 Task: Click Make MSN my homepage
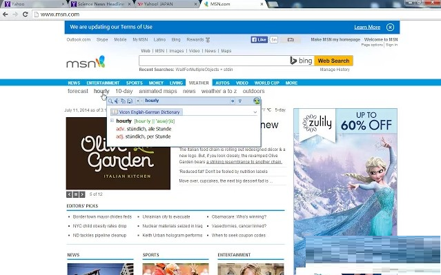point(335,39)
